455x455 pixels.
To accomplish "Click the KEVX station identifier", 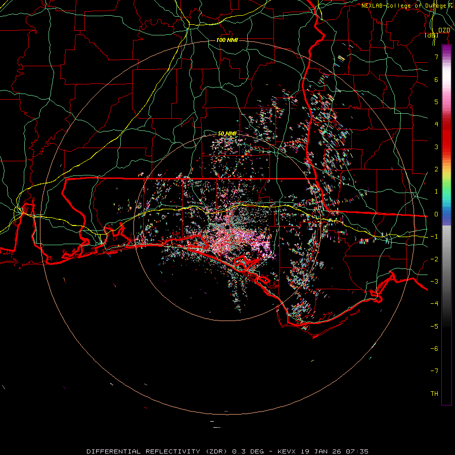I will (287, 451).
